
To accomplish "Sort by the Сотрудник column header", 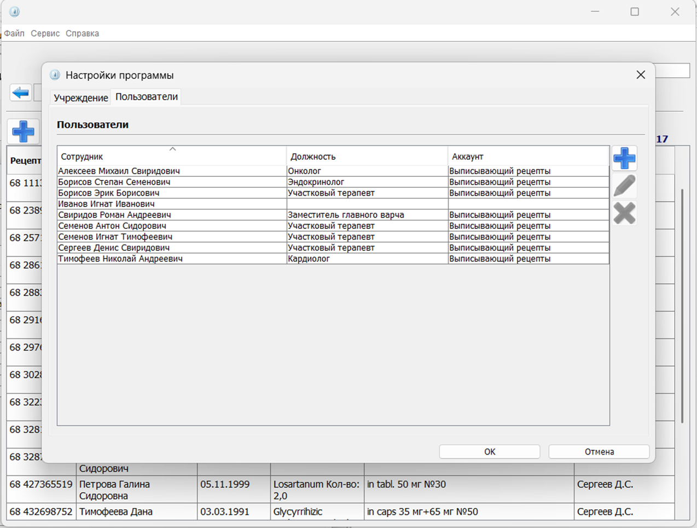I will (x=171, y=156).
